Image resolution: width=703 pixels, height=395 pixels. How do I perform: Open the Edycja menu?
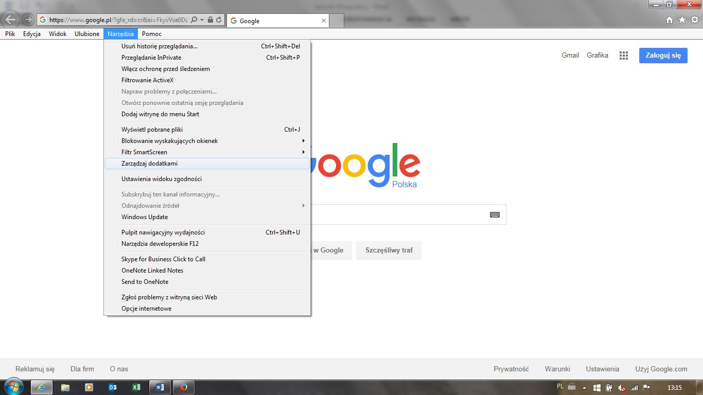[32, 34]
